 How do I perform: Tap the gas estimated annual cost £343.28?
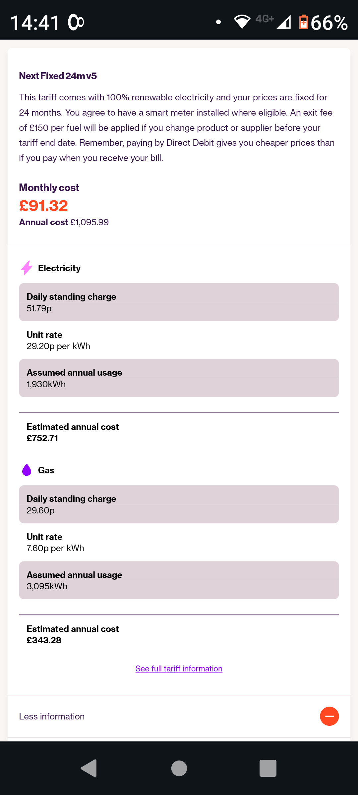click(x=44, y=640)
